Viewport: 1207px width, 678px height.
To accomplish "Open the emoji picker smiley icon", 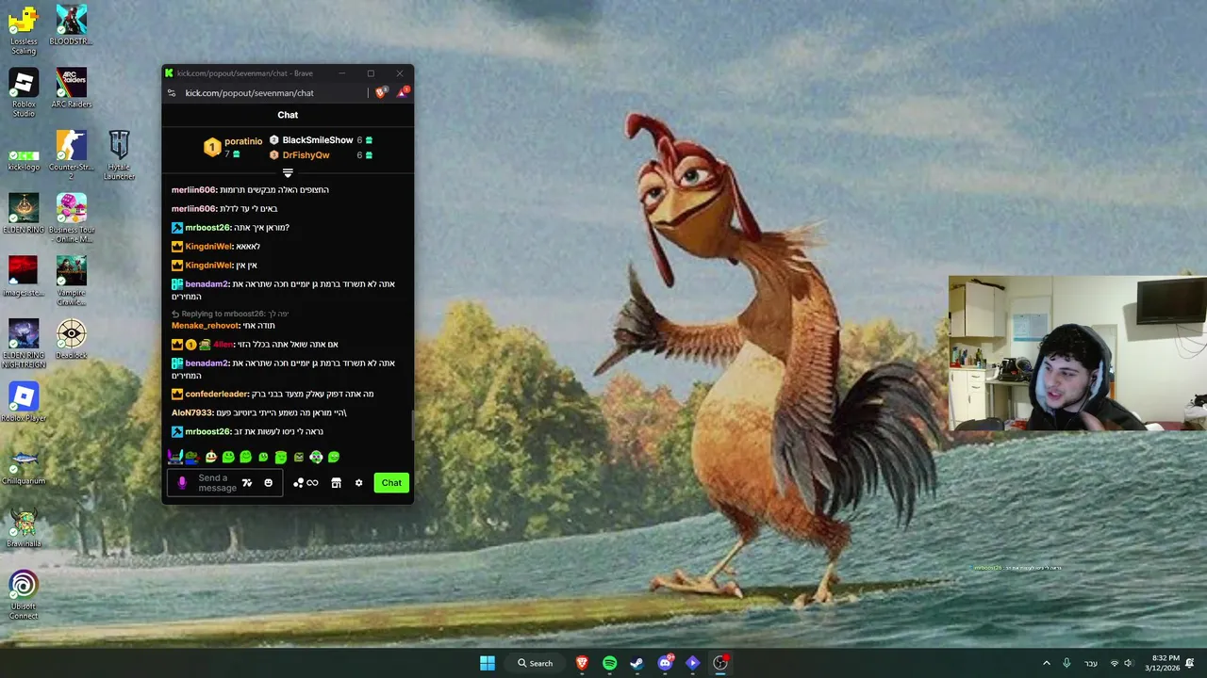I will tap(268, 483).
